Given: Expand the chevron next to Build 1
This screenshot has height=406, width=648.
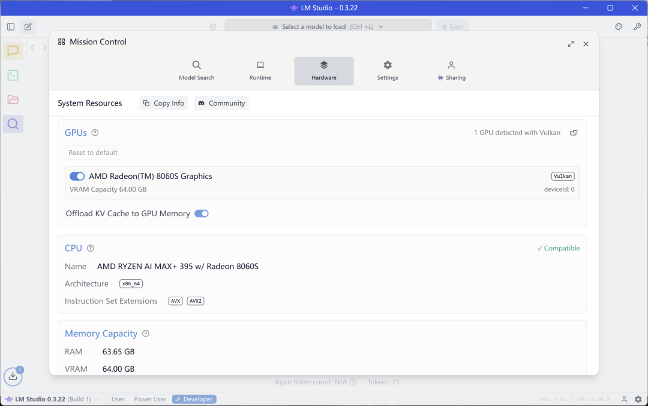Looking at the screenshot, I should [x=97, y=399].
